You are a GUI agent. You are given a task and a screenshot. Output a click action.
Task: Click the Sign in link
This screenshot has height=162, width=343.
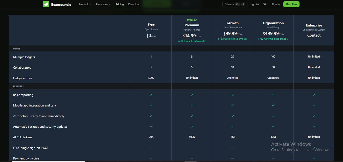click(x=276, y=4)
